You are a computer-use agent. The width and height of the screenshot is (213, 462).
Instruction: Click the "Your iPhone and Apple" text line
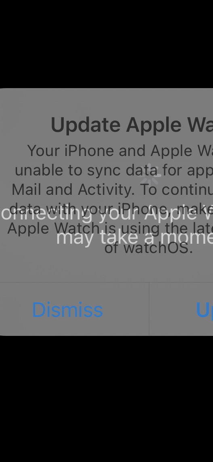point(120,150)
